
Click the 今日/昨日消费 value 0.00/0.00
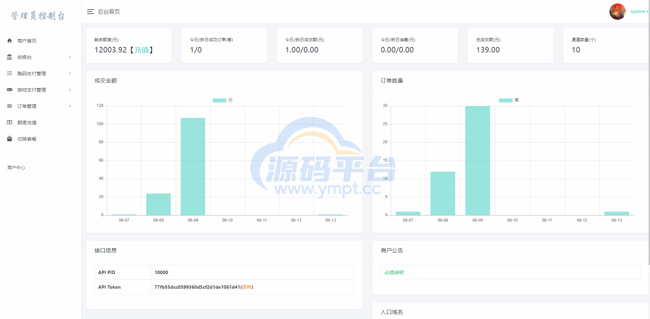(397, 50)
